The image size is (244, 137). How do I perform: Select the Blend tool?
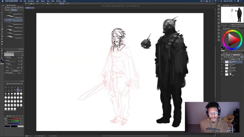click(x=2, y=39)
